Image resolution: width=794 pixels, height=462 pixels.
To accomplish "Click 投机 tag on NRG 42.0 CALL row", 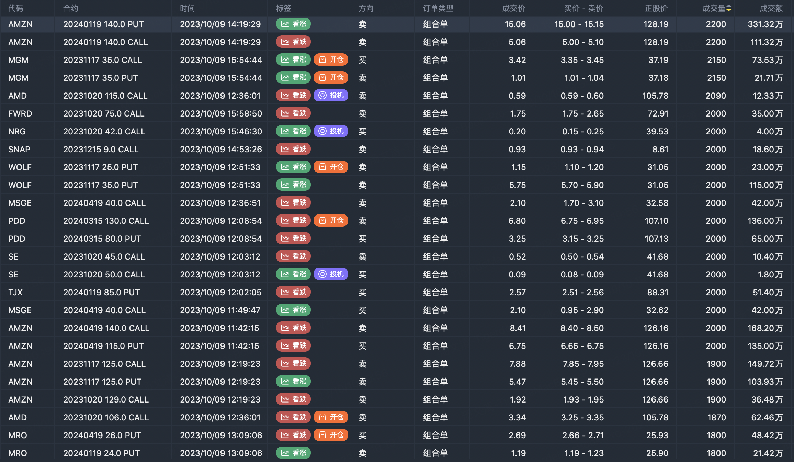I will pyautogui.click(x=331, y=131).
